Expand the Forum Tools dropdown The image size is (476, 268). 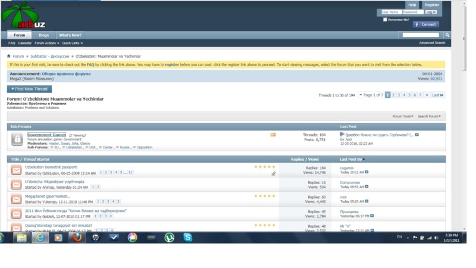click(403, 116)
